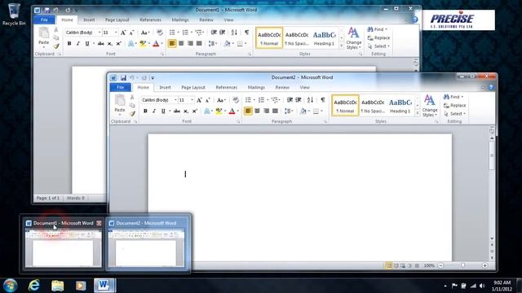Open the Windows Start menu

point(10,286)
